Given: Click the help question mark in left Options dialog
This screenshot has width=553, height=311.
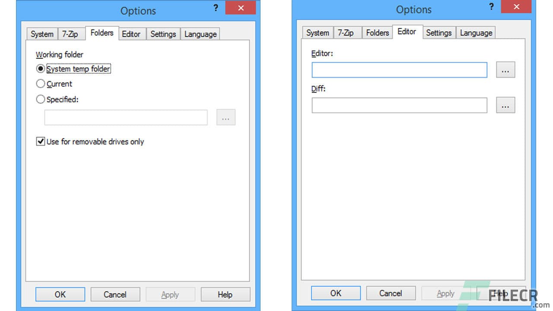Looking at the screenshot, I should [216, 8].
